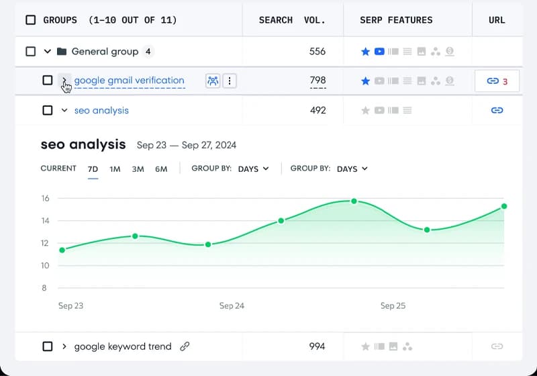
Task: Click video icon in seo analysis row
Action: pyautogui.click(x=379, y=110)
